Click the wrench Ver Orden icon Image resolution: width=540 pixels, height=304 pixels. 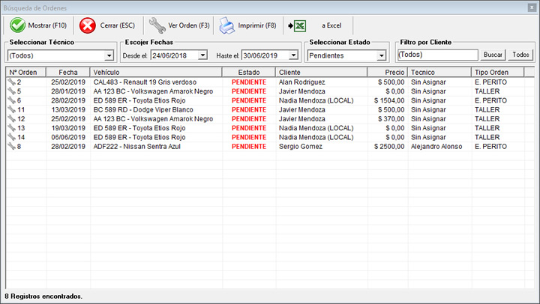pos(157,25)
